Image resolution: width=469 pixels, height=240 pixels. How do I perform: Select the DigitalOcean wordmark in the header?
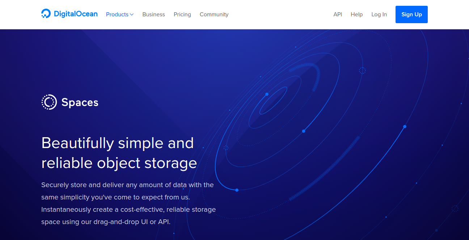pyautogui.click(x=76, y=14)
